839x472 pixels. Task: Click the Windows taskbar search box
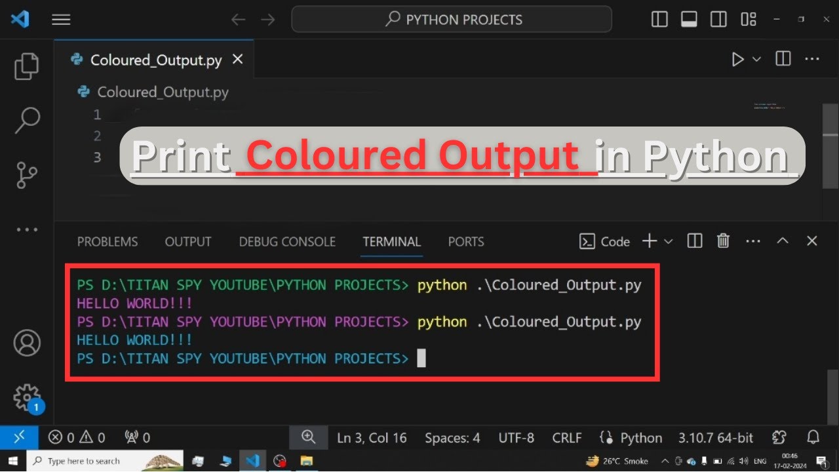105,461
